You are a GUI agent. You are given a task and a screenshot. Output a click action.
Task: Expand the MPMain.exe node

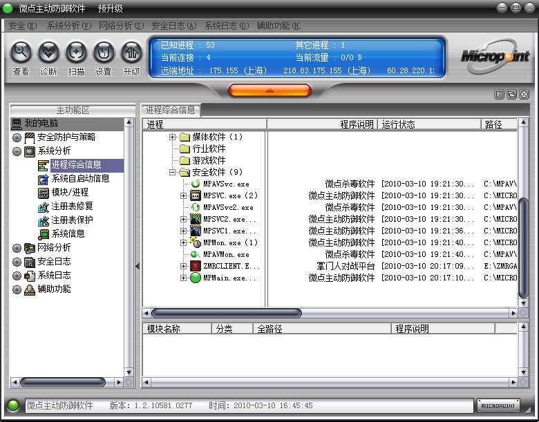click(x=184, y=278)
